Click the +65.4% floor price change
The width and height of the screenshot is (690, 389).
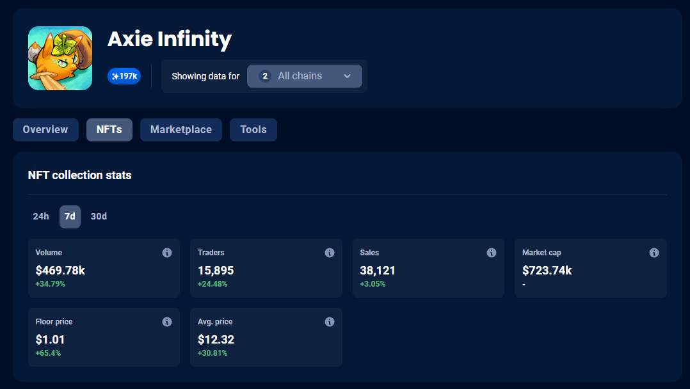(x=49, y=353)
